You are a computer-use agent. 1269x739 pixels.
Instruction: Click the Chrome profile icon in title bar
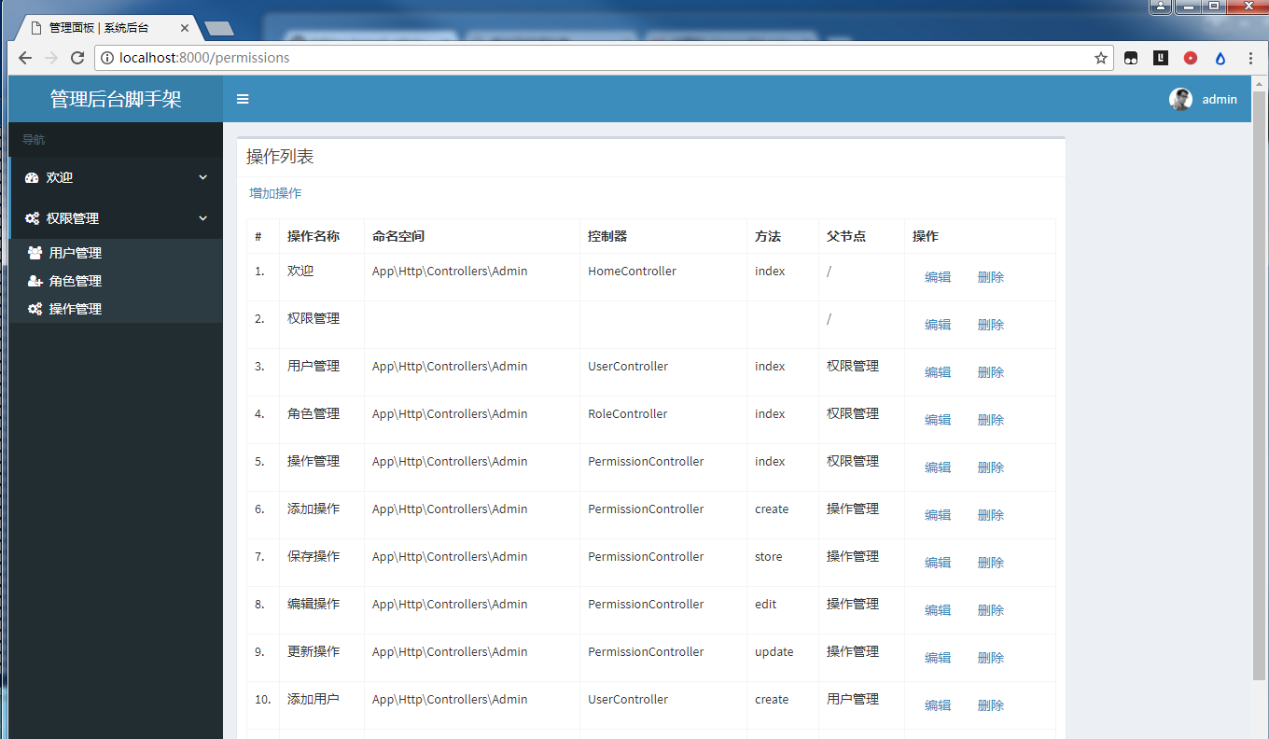pos(1160,7)
